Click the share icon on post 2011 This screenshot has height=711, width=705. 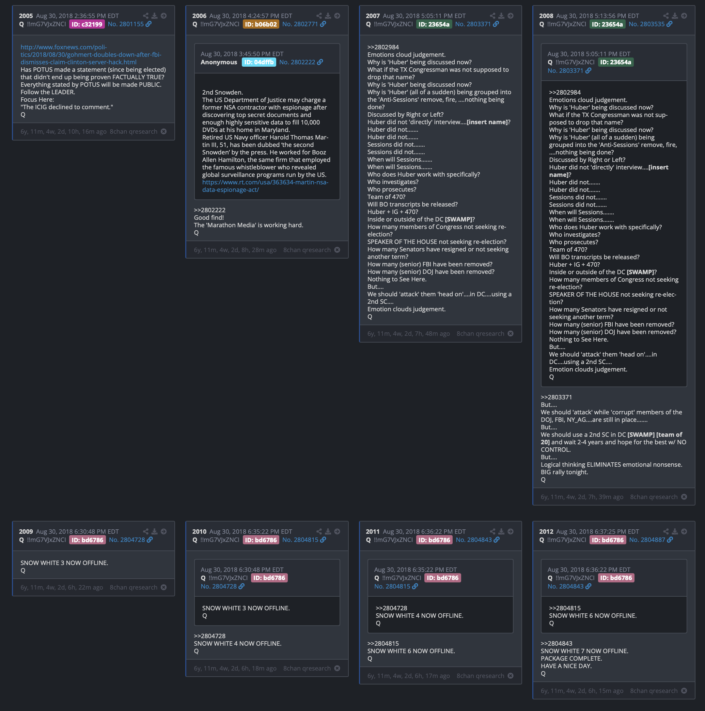pyautogui.click(x=492, y=531)
